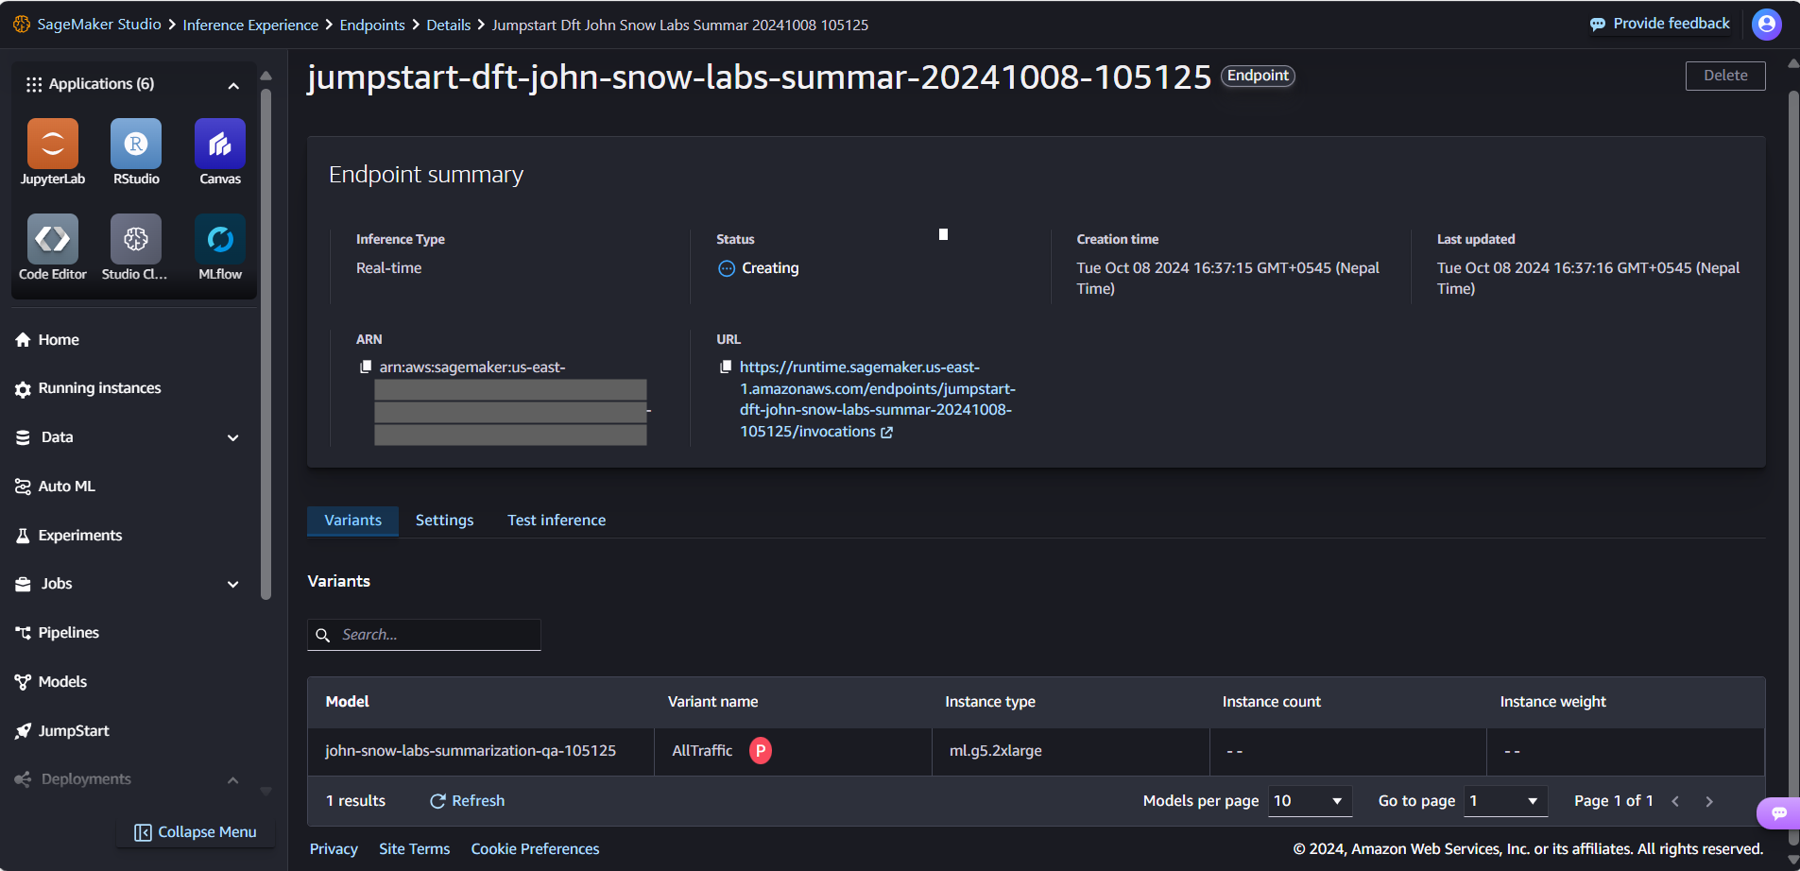Copy the endpoint URL to clipboard
Viewport: 1800px width, 871px height.
[x=726, y=367]
